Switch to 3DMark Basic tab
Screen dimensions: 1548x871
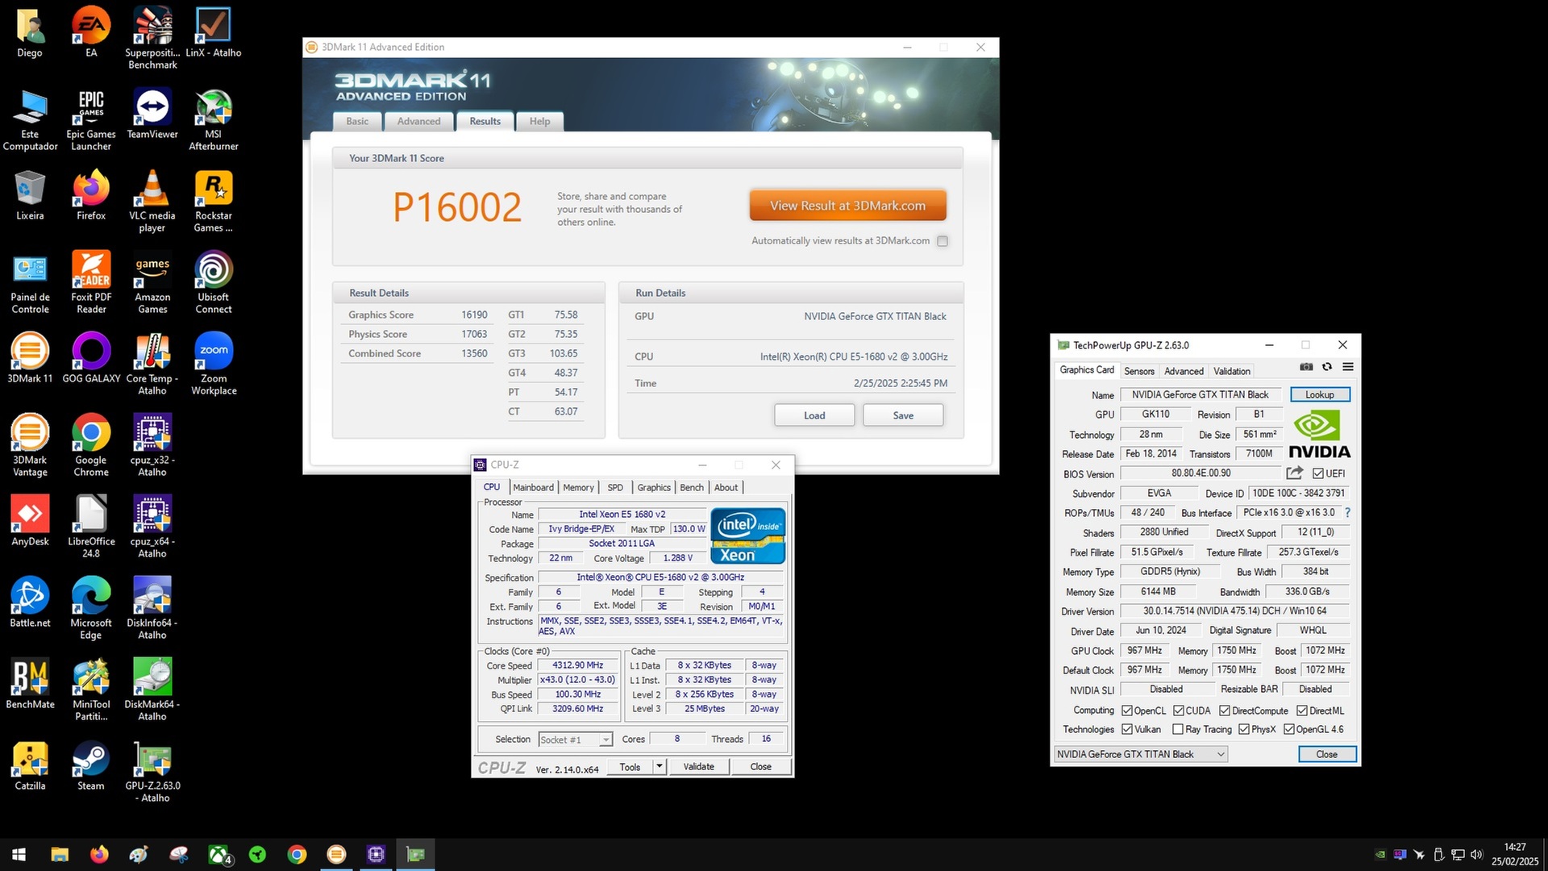click(357, 121)
